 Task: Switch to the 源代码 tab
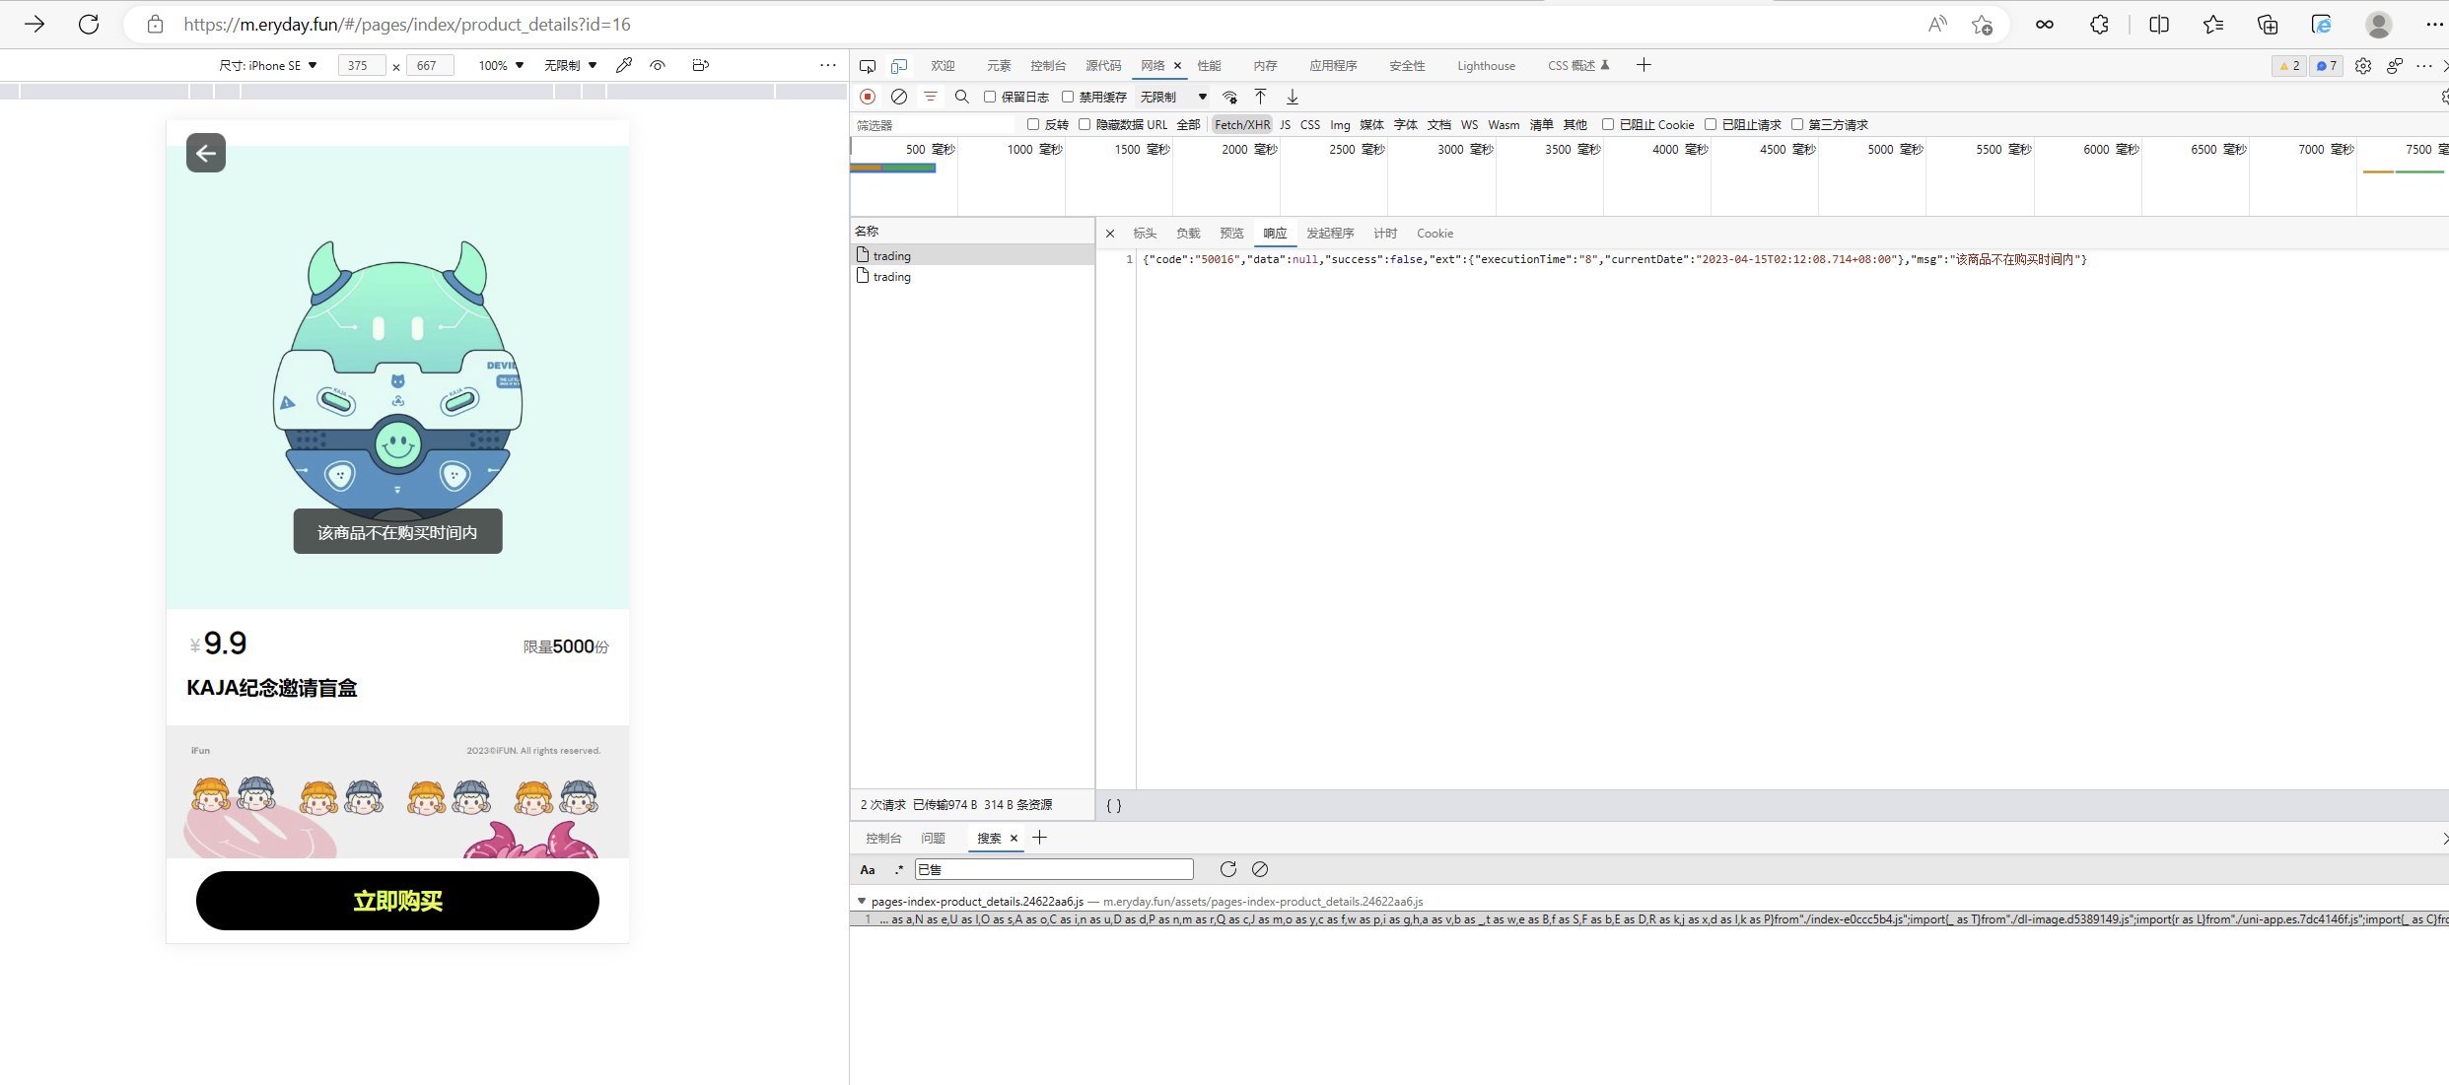1103,66
